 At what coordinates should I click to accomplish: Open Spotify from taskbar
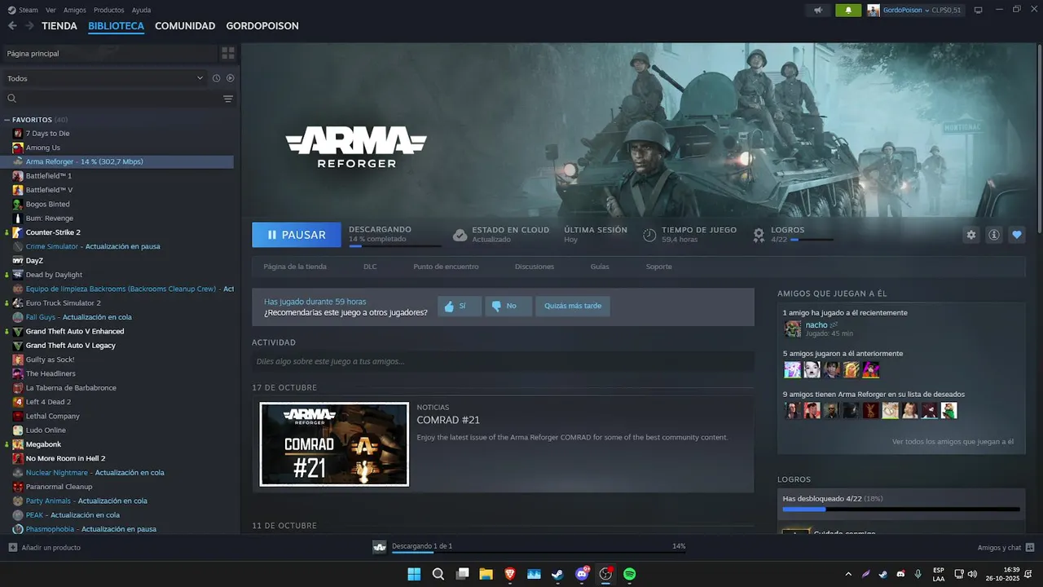pyautogui.click(x=630, y=574)
